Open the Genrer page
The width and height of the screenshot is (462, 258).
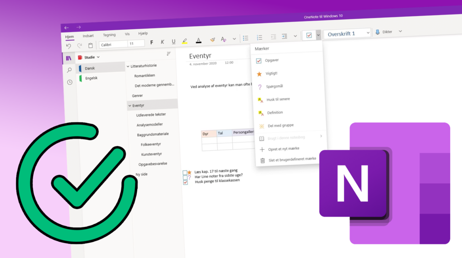click(137, 95)
